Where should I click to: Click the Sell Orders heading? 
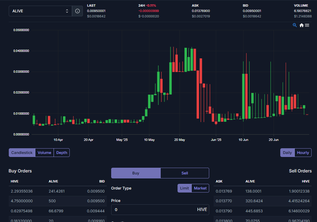pyautogui.click(x=300, y=171)
